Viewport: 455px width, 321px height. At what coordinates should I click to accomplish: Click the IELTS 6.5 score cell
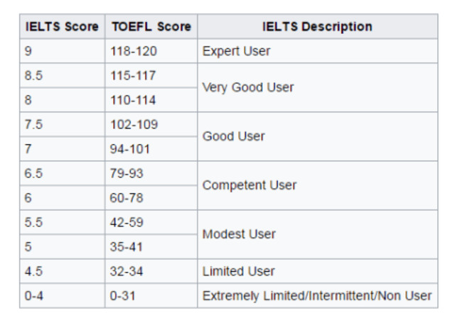[62, 173]
